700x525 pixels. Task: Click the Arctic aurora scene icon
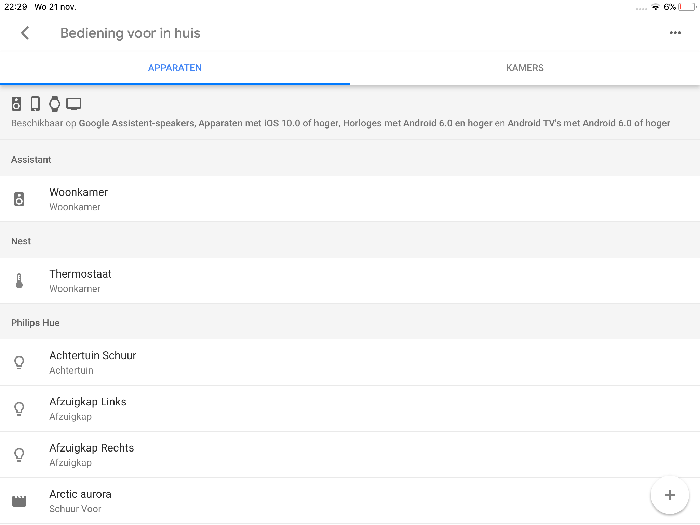pyautogui.click(x=19, y=501)
